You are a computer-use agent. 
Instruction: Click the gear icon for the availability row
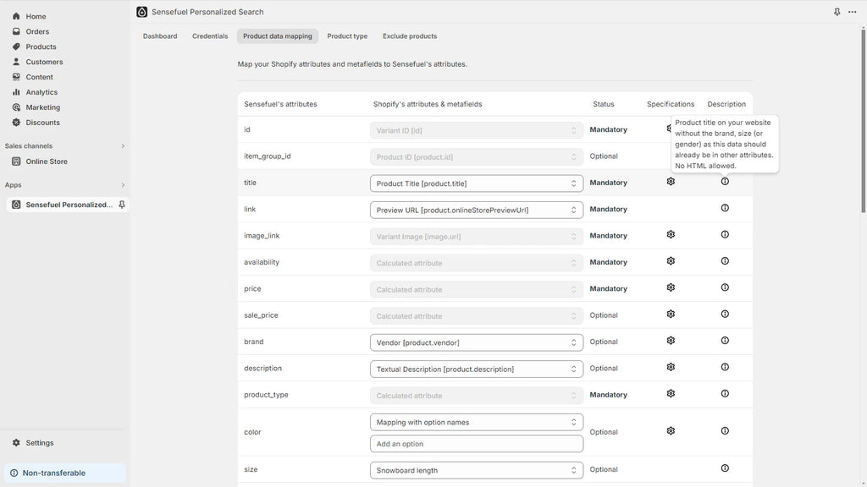point(671,261)
